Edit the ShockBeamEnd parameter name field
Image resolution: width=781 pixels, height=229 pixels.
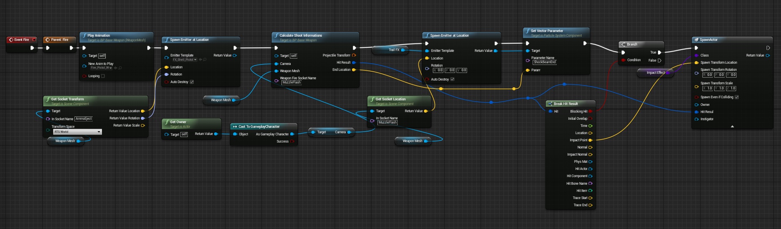[x=544, y=62]
